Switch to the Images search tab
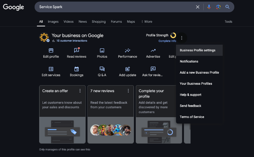The height and width of the screenshot is (157, 254). pyautogui.click(x=53, y=22)
